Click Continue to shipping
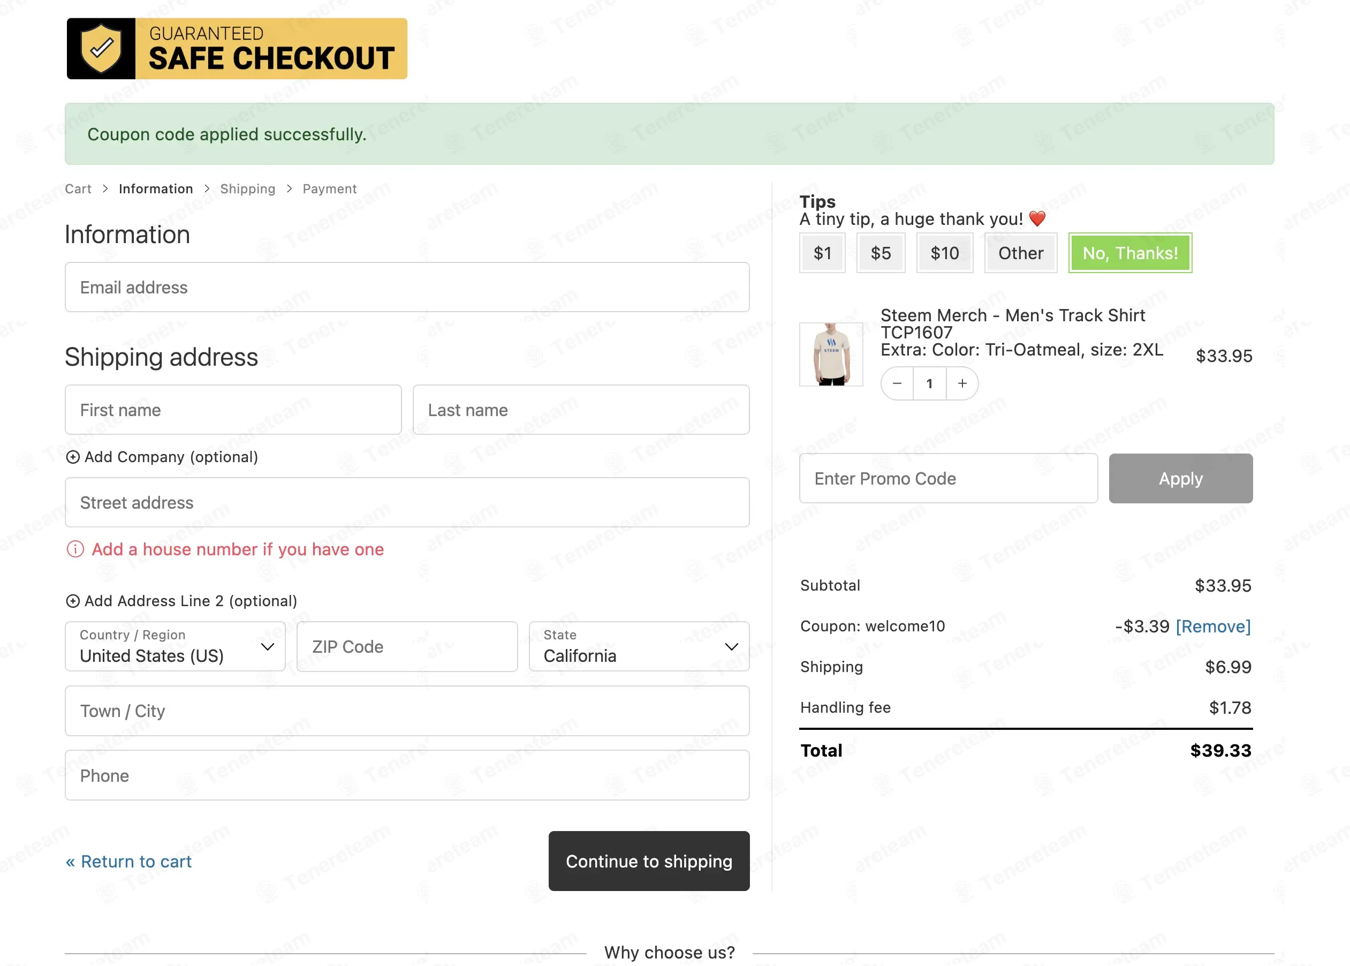 [x=649, y=861]
